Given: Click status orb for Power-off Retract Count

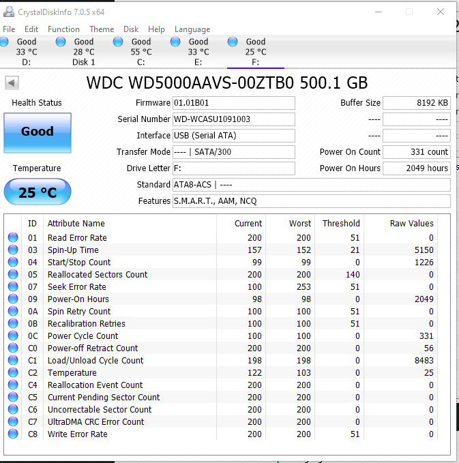Looking at the screenshot, I should pyautogui.click(x=13, y=348).
